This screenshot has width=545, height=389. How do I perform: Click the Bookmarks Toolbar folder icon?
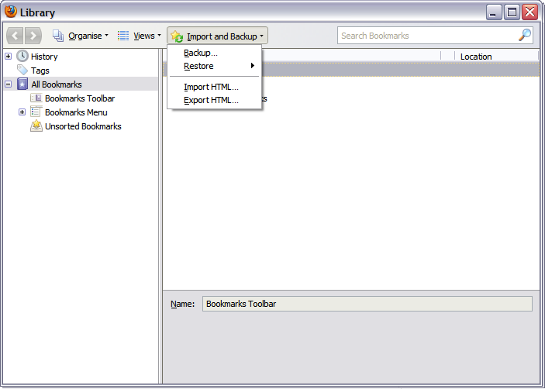[36, 98]
